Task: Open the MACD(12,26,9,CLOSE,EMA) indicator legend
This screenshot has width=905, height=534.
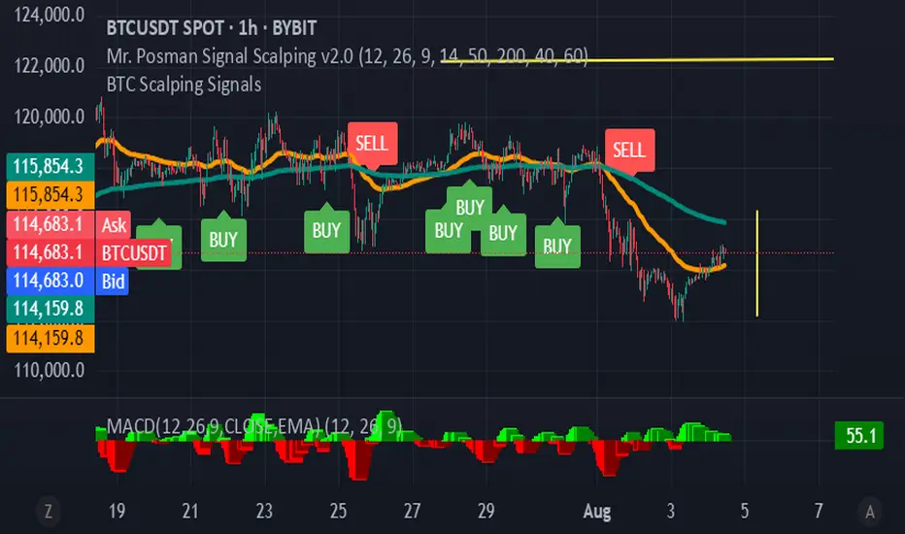Action: pyautogui.click(x=254, y=426)
